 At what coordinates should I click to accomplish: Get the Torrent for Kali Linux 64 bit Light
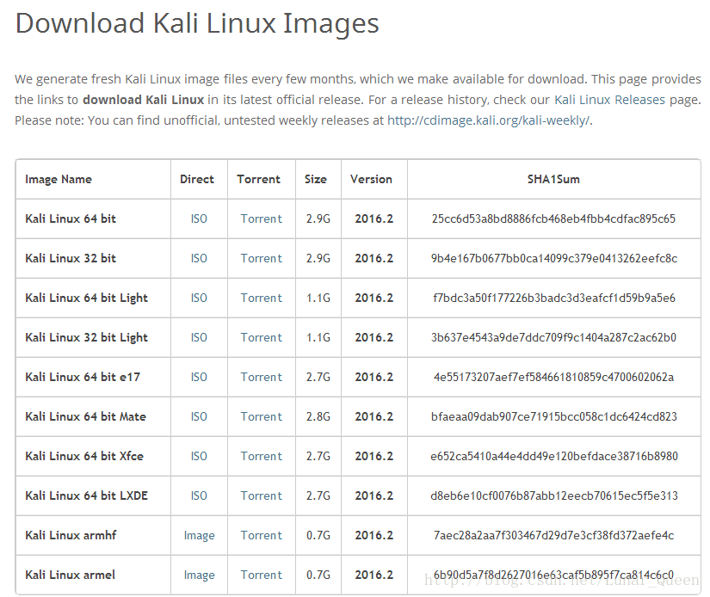coord(262,298)
